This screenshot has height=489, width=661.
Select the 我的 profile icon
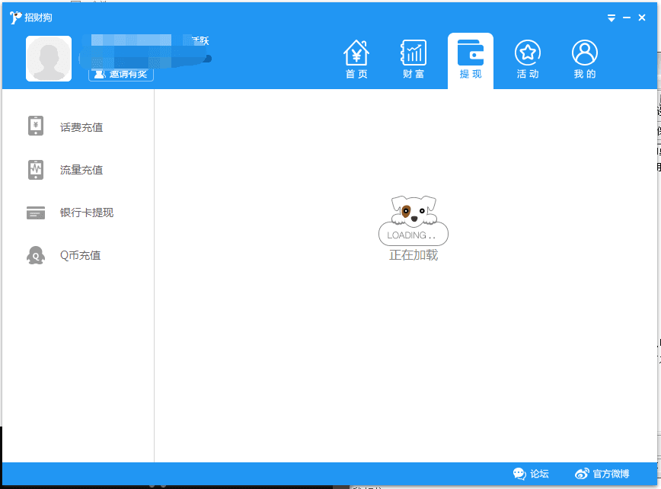pos(583,53)
